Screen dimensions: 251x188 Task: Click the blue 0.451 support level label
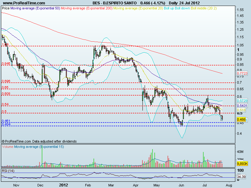(x=6, y=121)
